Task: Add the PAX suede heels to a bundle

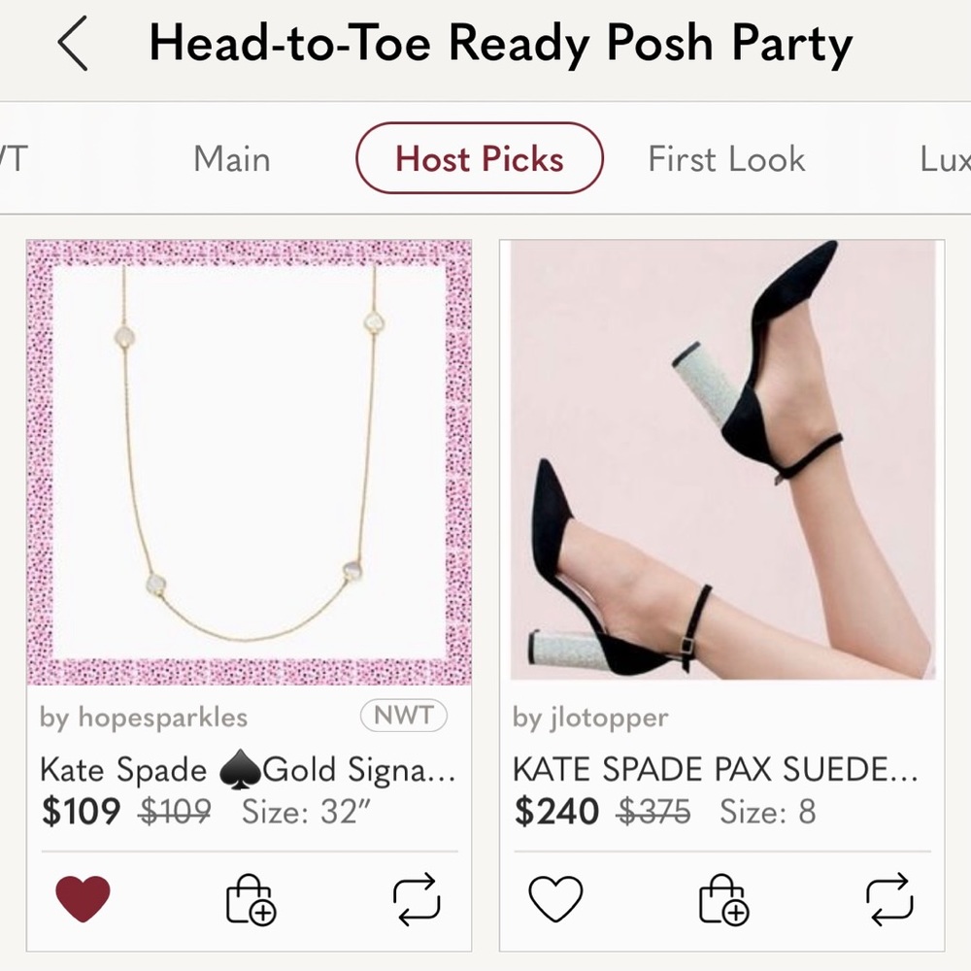Action: pyautogui.click(x=722, y=903)
